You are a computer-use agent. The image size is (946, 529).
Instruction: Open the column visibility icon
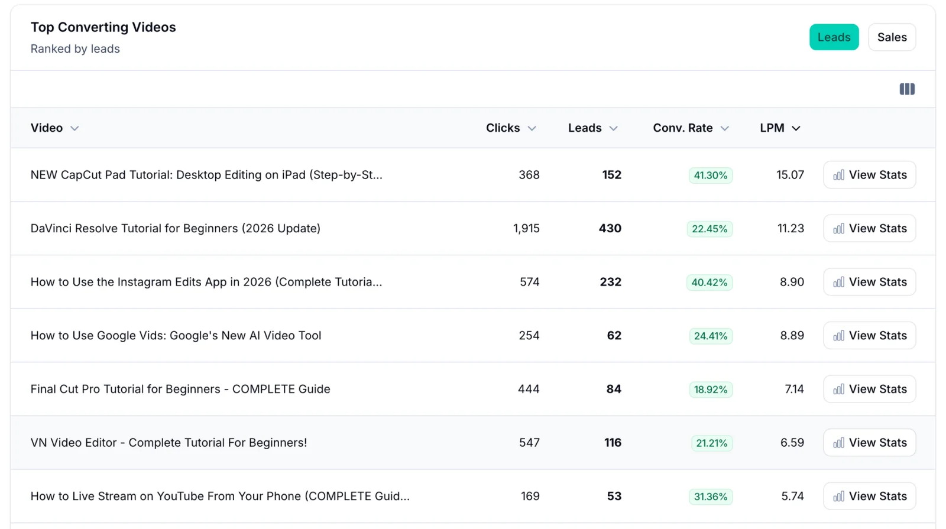click(907, 89)
